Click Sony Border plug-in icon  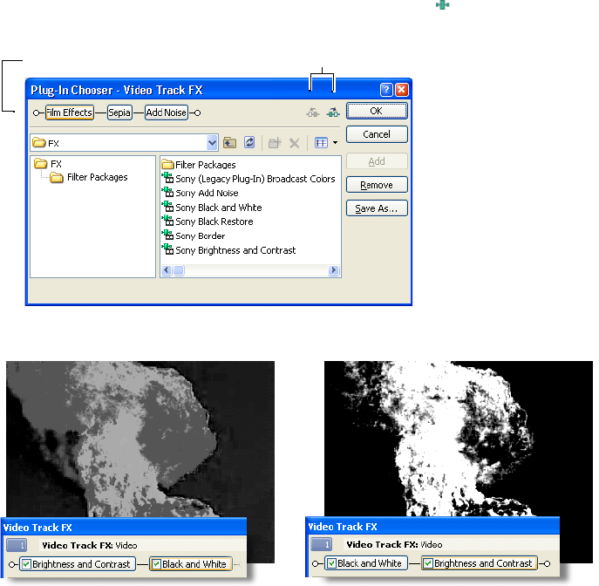[167, 235]
